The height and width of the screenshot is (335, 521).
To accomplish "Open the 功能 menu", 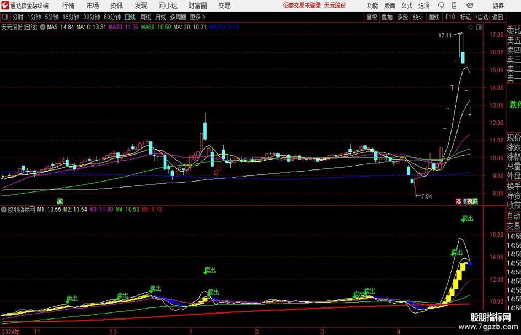I will click(x=373, y=6).
